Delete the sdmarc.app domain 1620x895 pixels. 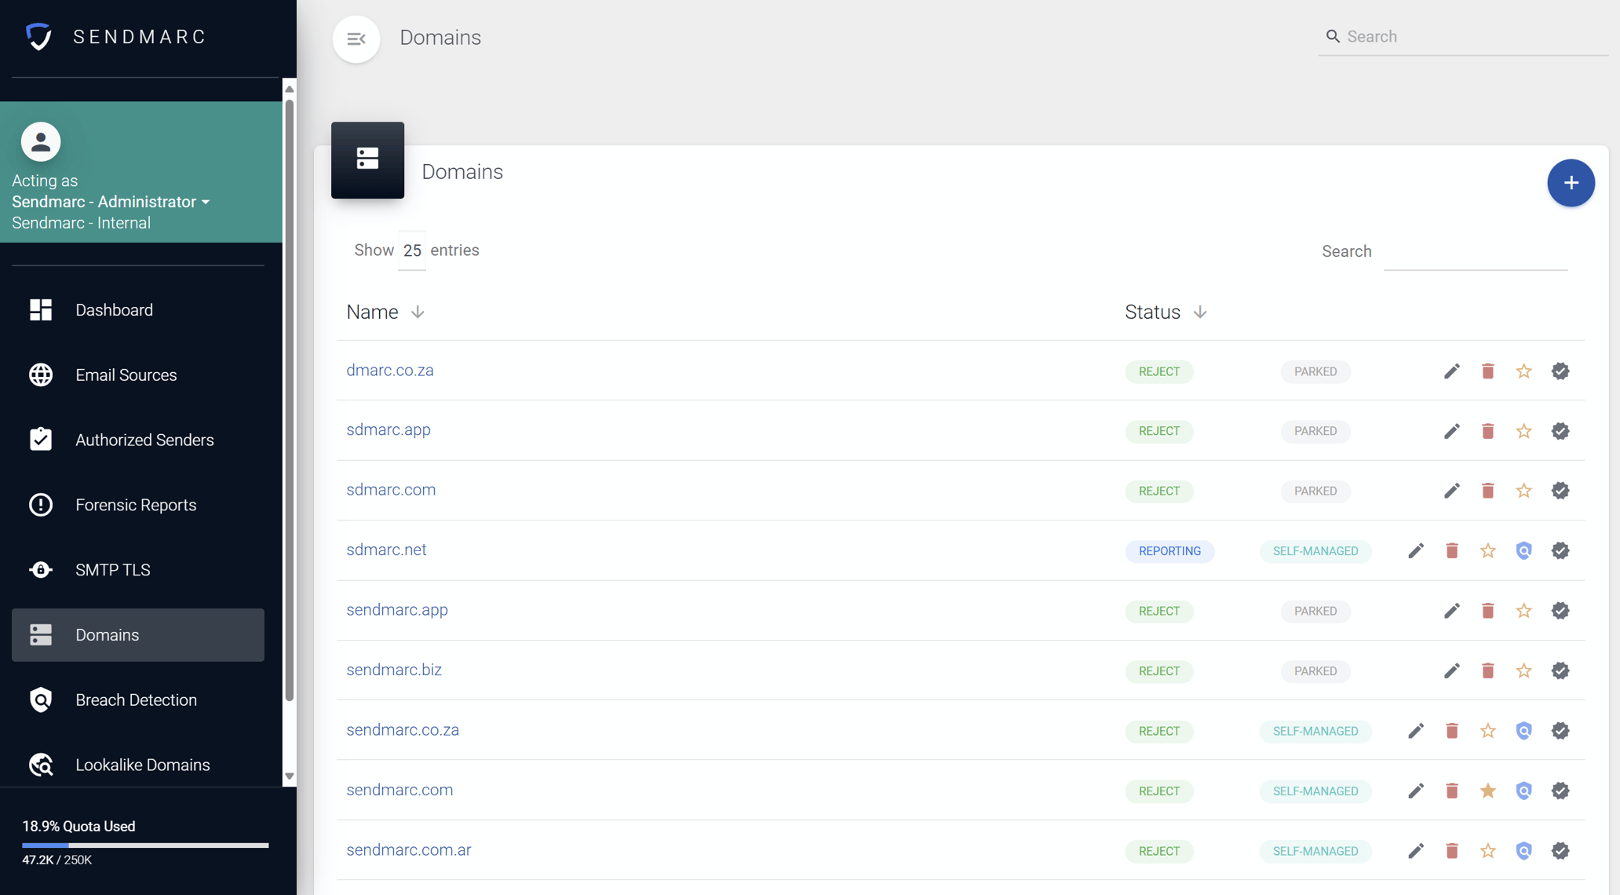pyautogui.click(x=1487, y=431)
